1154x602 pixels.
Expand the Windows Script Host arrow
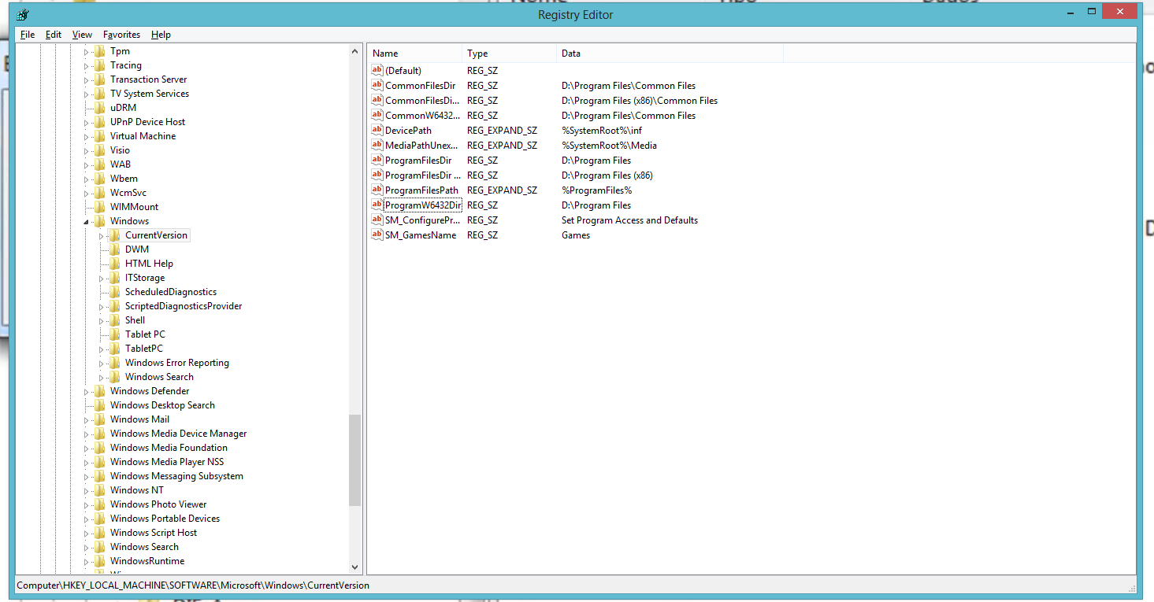(x=87, y=533)
